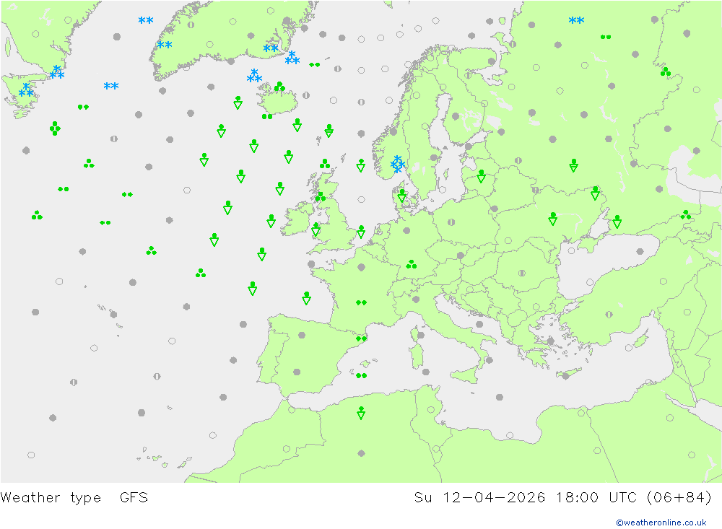
Task: Select the green four-dot heavy rain symbol in the west Atlantic
Action: 55,128
